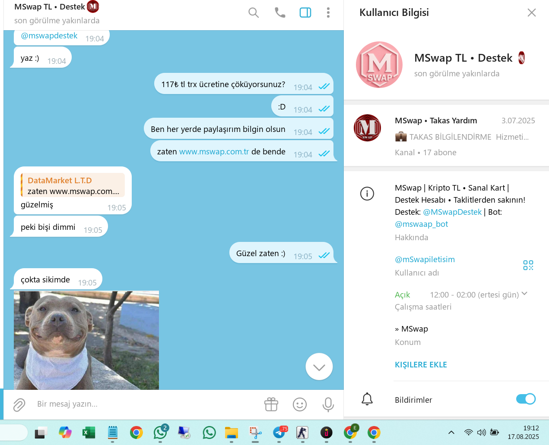The width and height of the screenshot is (549, 445).
Task: Open the smiling dog photo
Action: click(86, 340)
